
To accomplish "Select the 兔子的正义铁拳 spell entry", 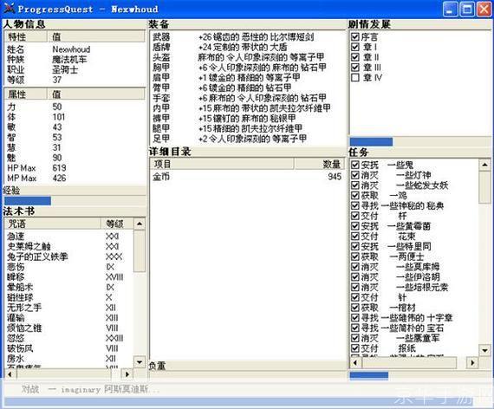I will (x=37, y=256).
